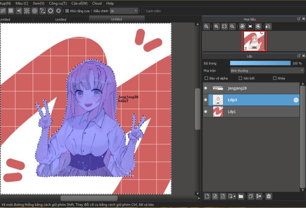Add a new 8-bit layer

coord(215,196)
